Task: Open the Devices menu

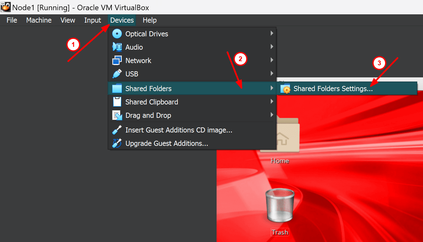Action: point(121,20)
